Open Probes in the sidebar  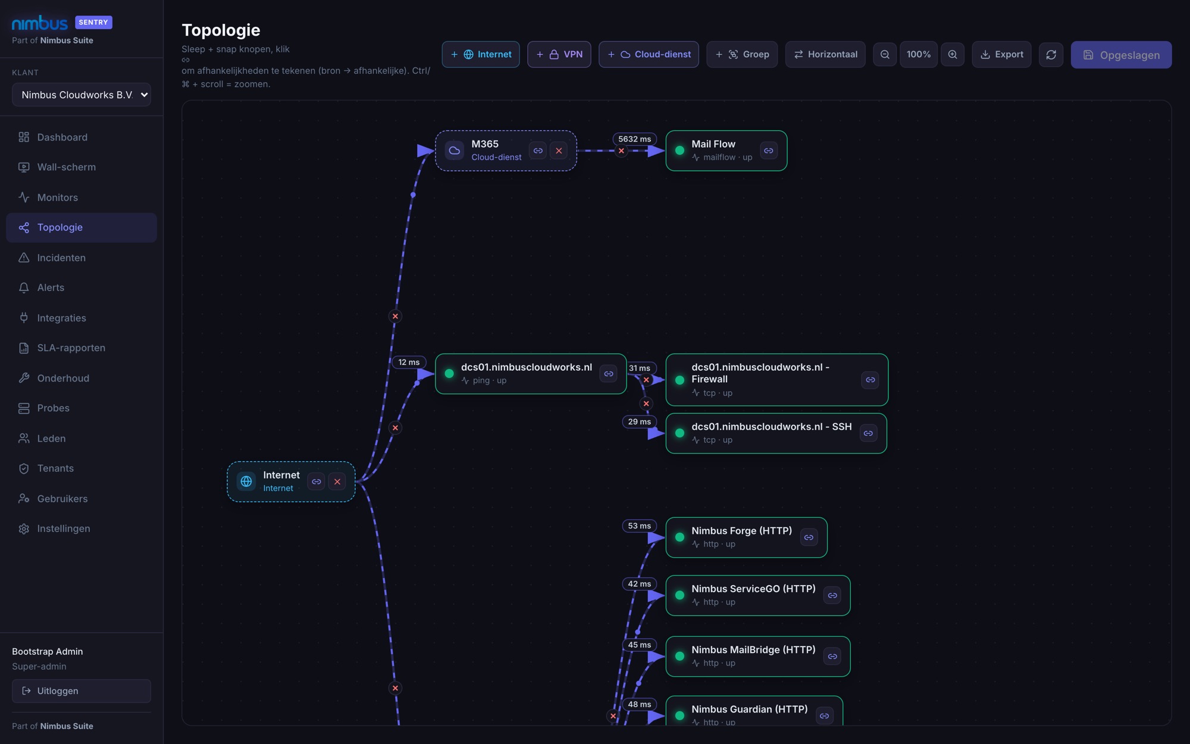click(x=82, y=408)
